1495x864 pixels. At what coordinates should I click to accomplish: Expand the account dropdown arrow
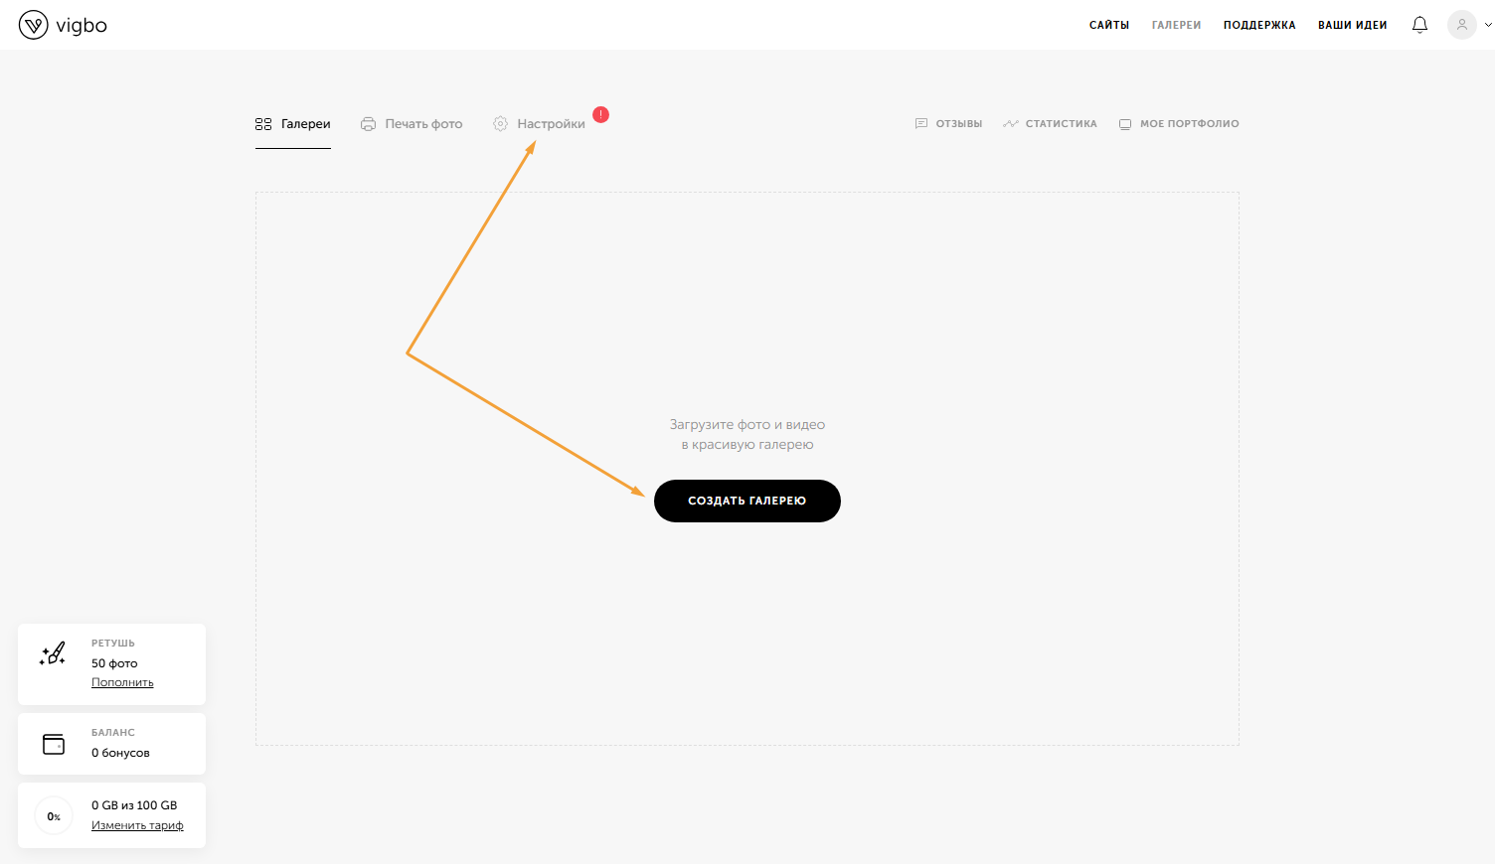pyautogui.click(x=1487, y=25)
